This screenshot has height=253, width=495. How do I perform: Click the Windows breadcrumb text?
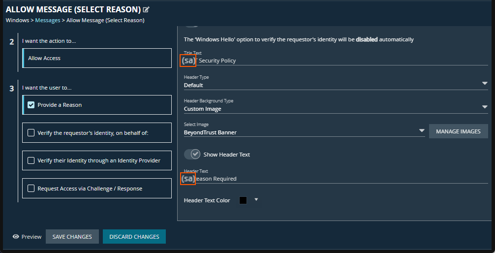pyautogui.click(x=17, y=20)
